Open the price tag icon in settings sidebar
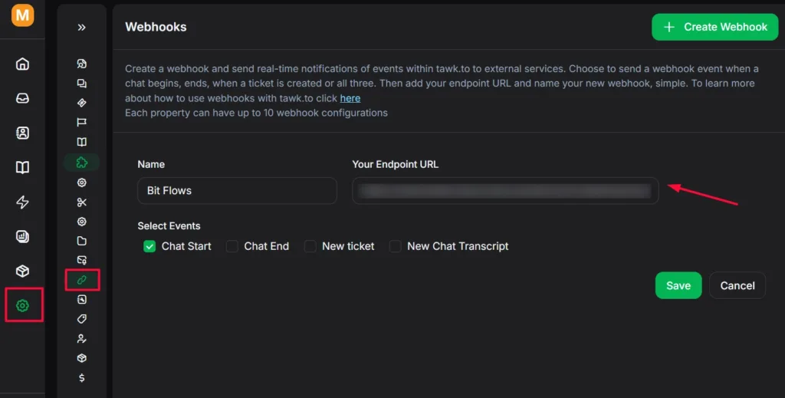 click(81, 319)
